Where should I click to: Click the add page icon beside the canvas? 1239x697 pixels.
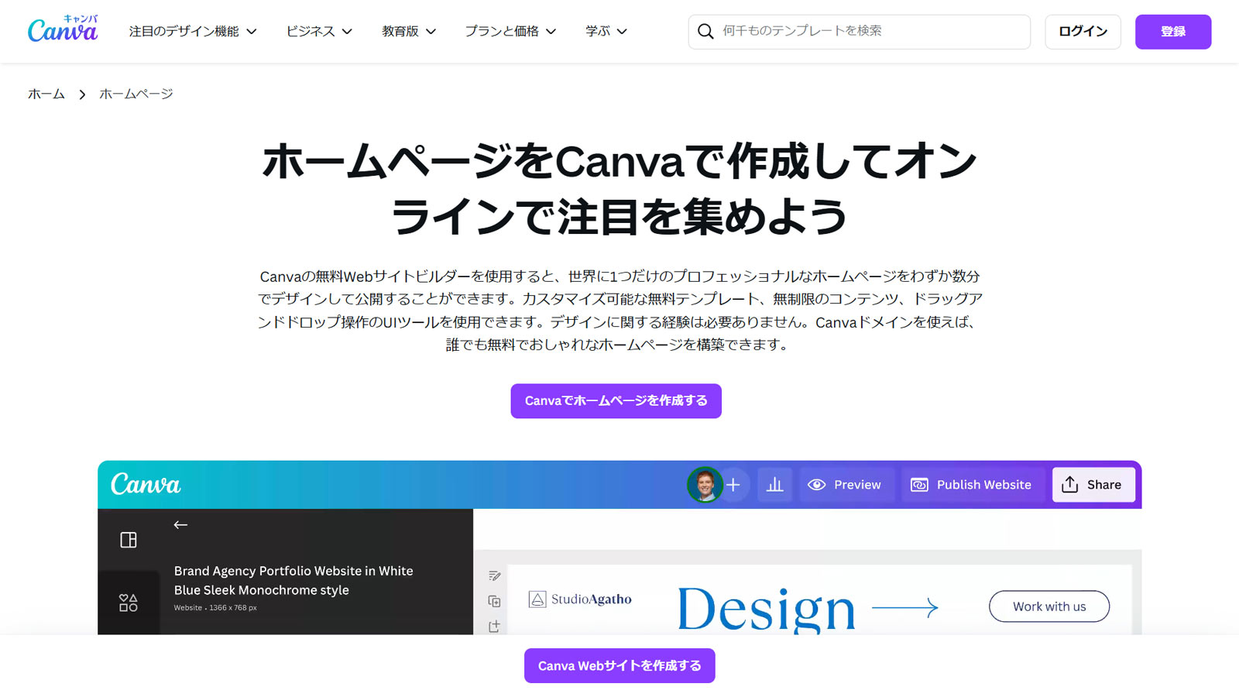pos(495,626)
